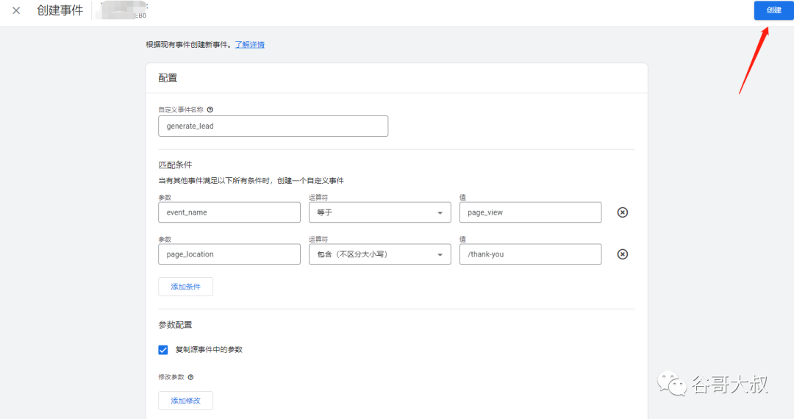
Task: Click the 配置 card title
Action: pos(168,78)
